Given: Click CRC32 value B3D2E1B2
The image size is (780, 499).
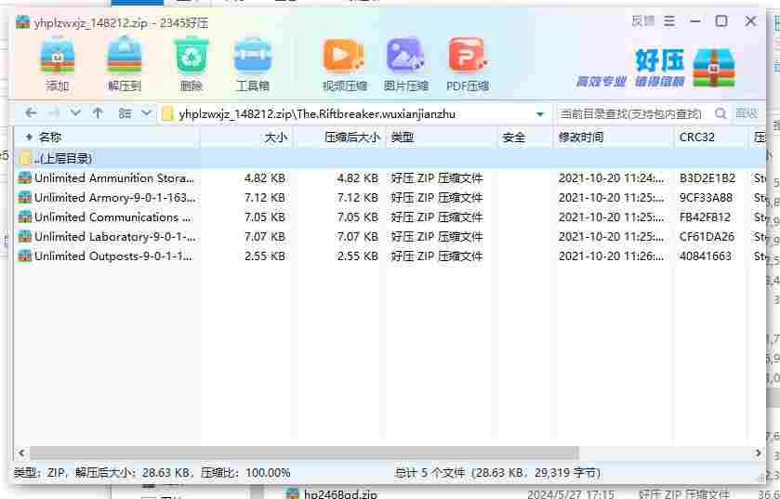Looking at the screenshot, I should 707,177.
